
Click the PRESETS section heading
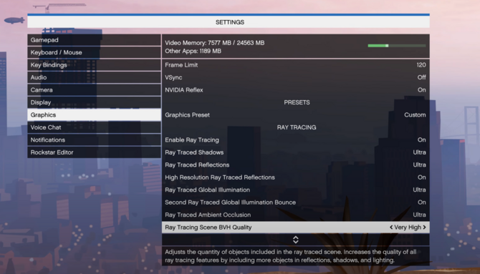pos(297,102)
